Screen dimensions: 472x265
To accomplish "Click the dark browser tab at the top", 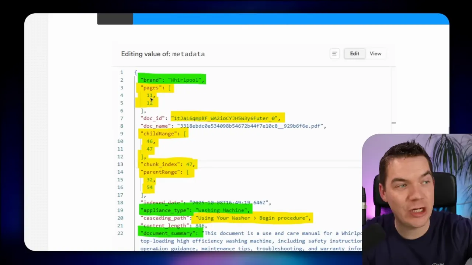I will (115, 18).
